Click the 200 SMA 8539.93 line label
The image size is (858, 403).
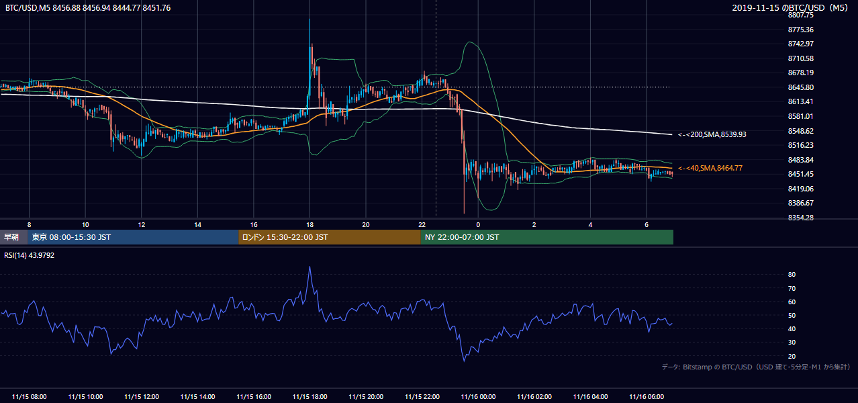712,134
